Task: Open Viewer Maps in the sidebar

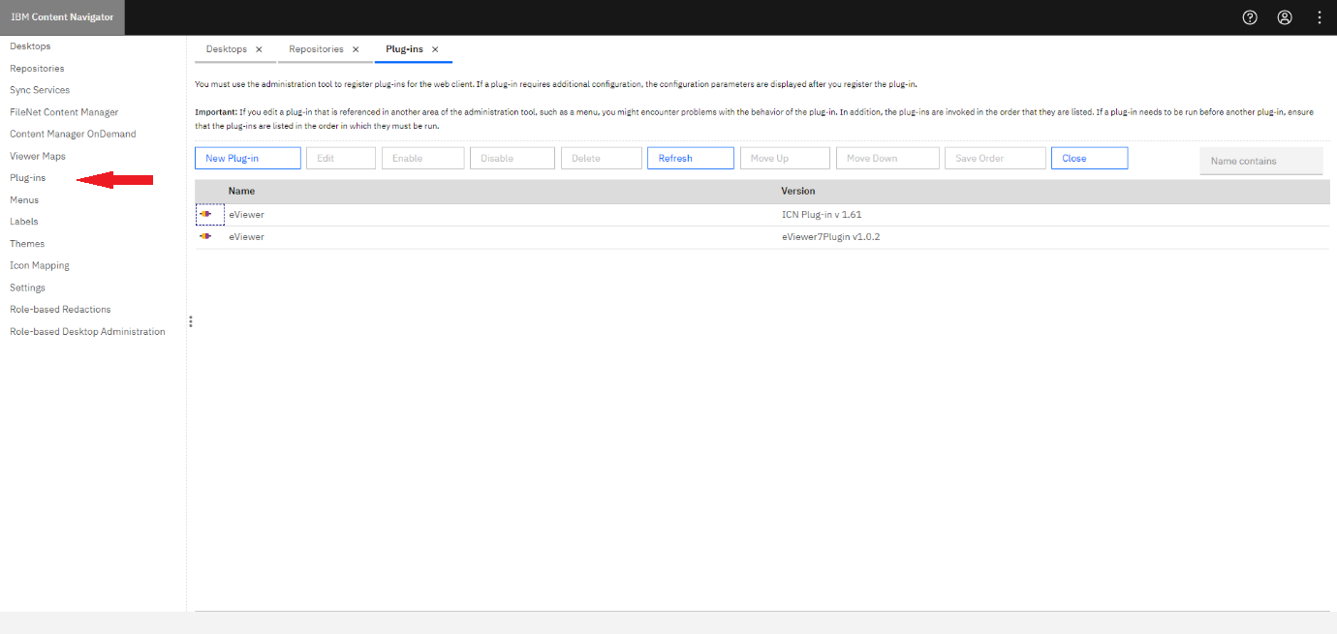Action: pos(38,156)
